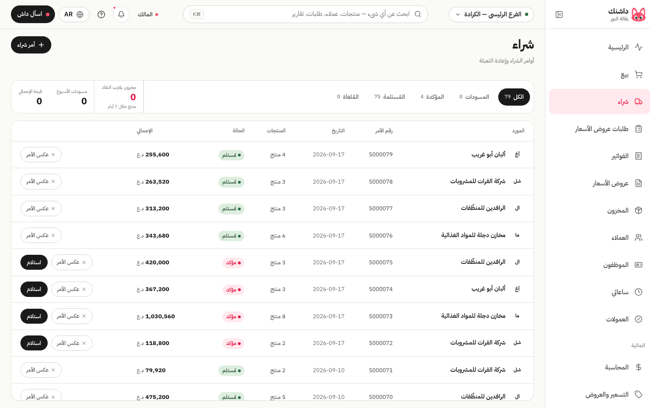Open the اسأل داش assistant button
The image size is (654, 408).
pyautogui.click(x=33, y=15)
